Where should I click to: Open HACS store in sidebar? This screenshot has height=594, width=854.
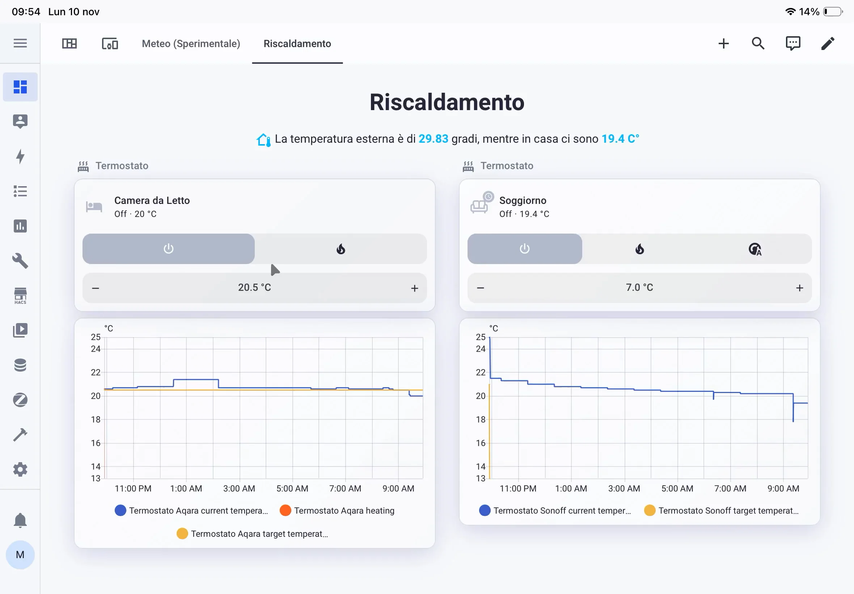coord(20,296)
